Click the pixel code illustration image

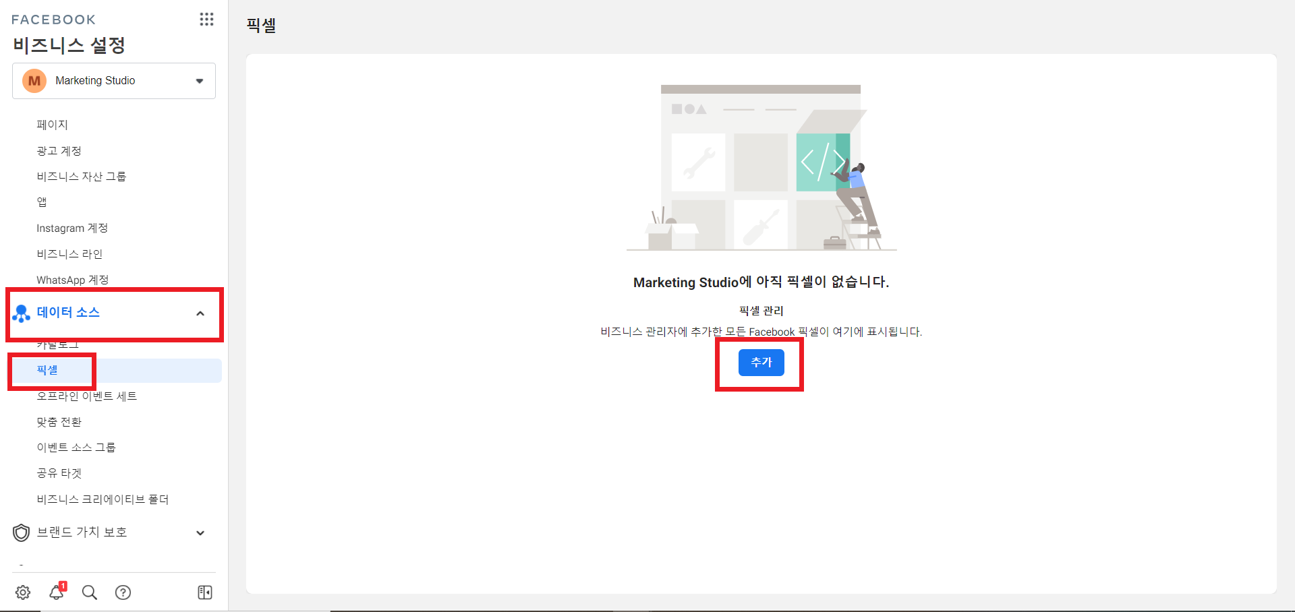click(761, 168)
